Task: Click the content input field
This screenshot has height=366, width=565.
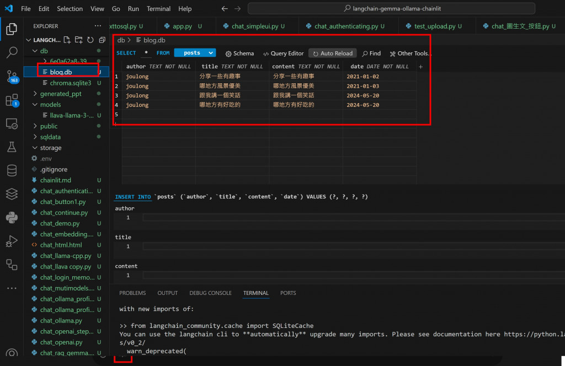Action: [354, 275]
